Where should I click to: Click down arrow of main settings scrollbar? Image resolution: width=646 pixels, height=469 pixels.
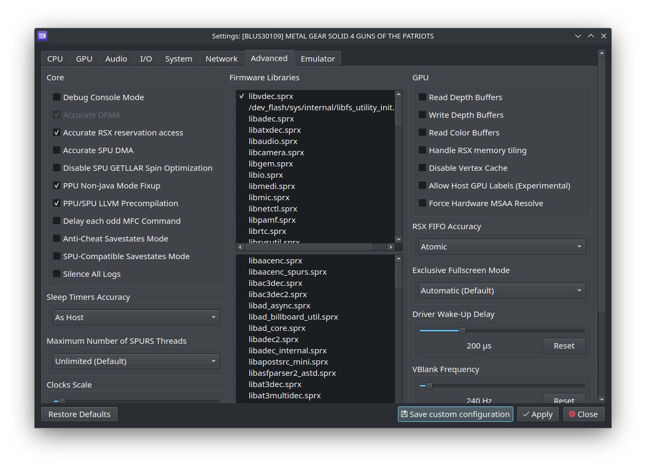tap(602, 399)
